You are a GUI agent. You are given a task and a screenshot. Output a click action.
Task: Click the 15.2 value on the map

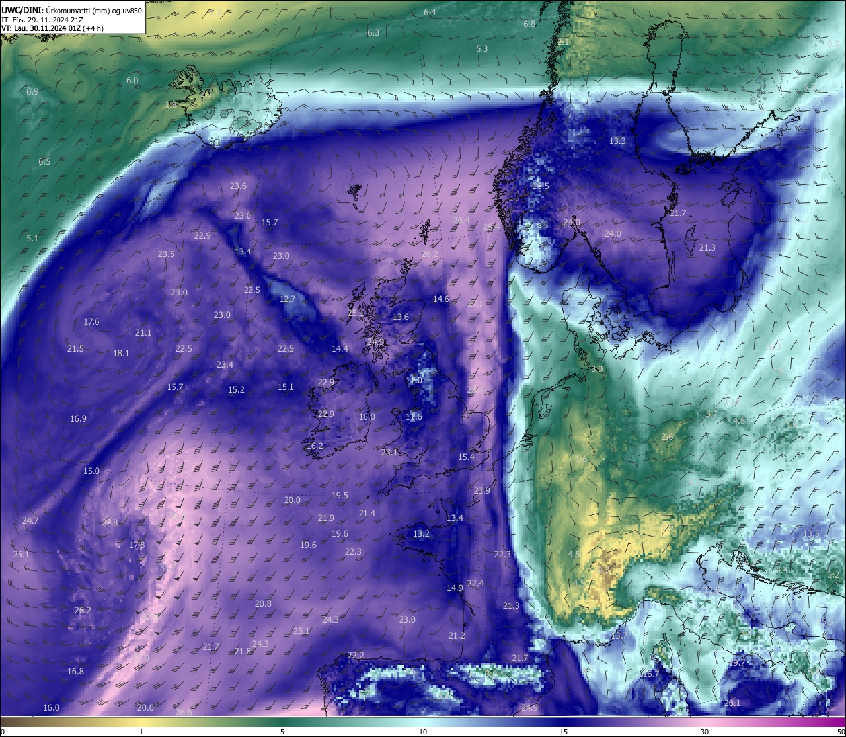pyautogui.click(x=236, y=390)
